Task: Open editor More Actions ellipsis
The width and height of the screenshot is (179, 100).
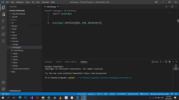Action: click(x=176, y=7)
